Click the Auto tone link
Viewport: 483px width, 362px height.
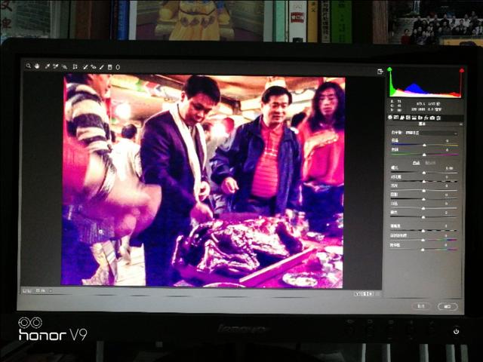tap(416, 163)
